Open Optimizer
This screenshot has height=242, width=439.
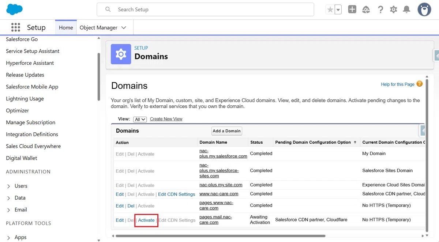coord(17,110)
